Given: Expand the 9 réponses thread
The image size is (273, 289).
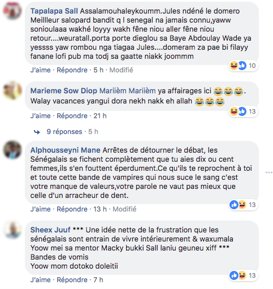Looking at the screenshot, I should tap(64, 132).
